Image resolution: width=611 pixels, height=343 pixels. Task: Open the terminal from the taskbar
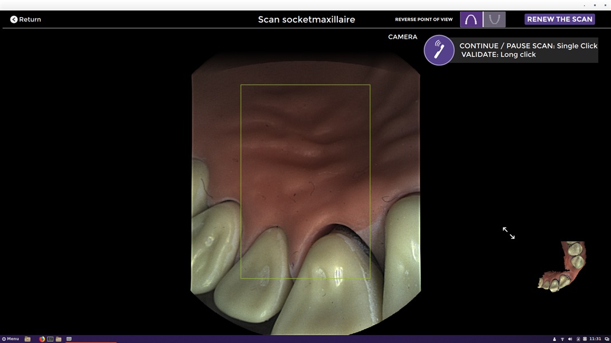coord(50,338)
